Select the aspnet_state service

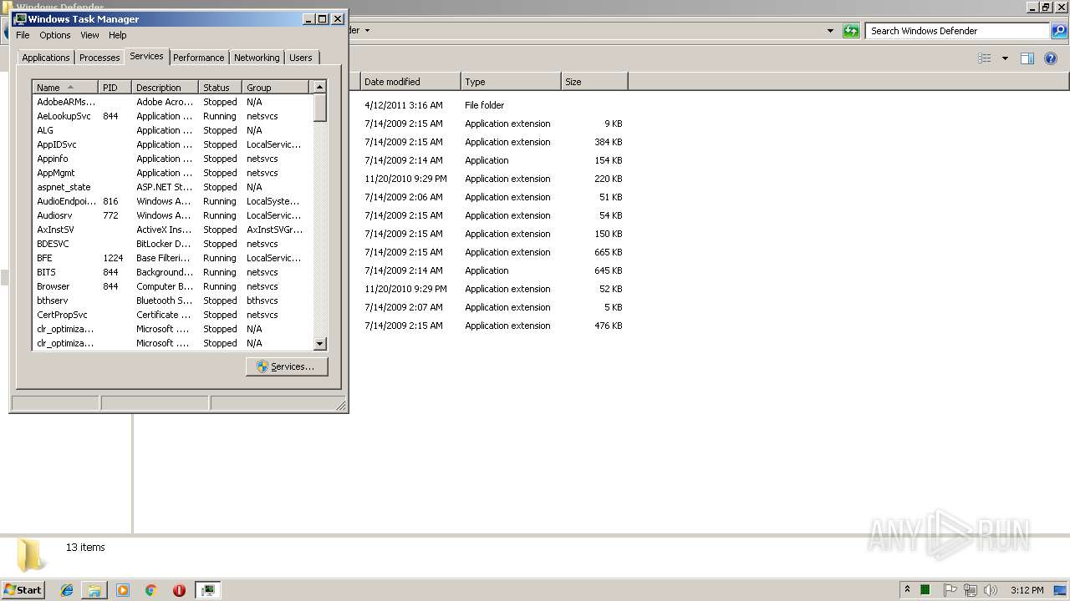(x=172, y=187)
